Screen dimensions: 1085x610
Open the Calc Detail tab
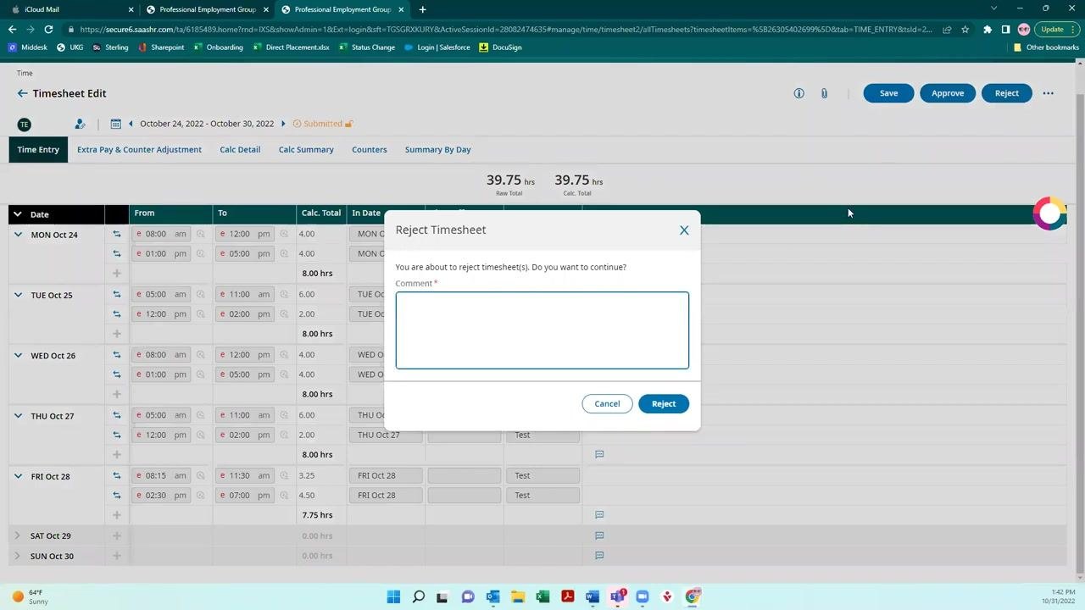coord(240,150)
